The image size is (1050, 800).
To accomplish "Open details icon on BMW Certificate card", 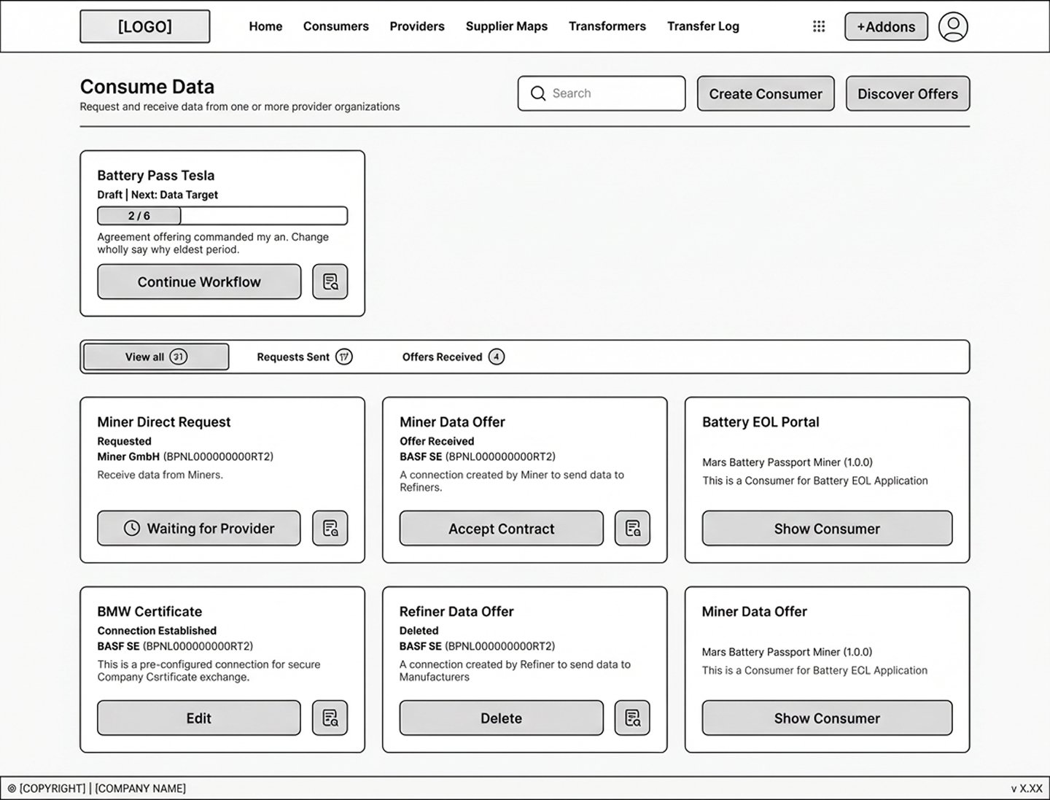I will pyautogui.click(x=330, y=718).
